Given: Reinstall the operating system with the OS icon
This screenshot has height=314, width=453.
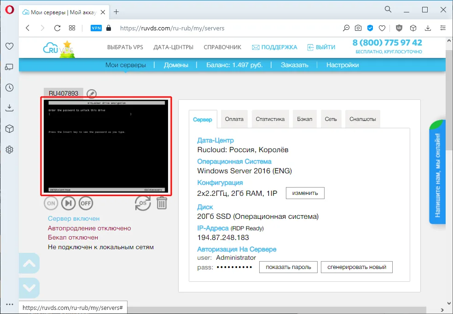Looking at the screenshot, I should click(143, 204).
